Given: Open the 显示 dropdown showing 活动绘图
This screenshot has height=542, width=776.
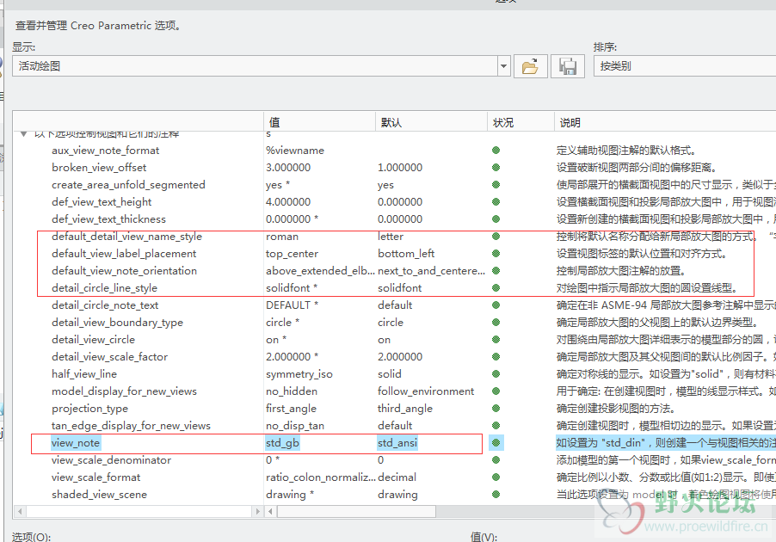Looking at the screenshot, I should [x=503, y=66].
